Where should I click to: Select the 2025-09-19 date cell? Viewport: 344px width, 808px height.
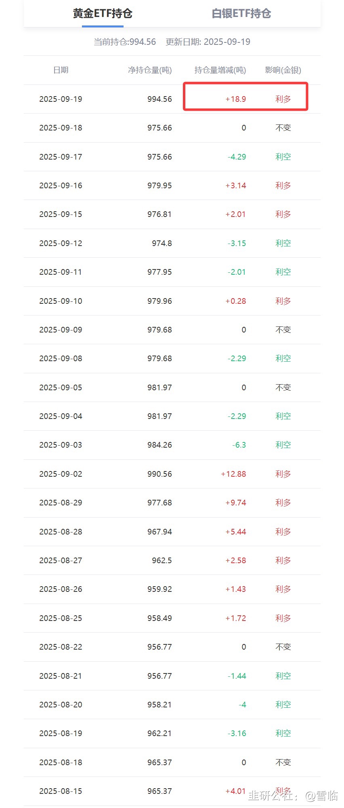61,99
